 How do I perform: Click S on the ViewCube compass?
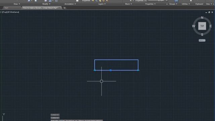coord(202,35)
